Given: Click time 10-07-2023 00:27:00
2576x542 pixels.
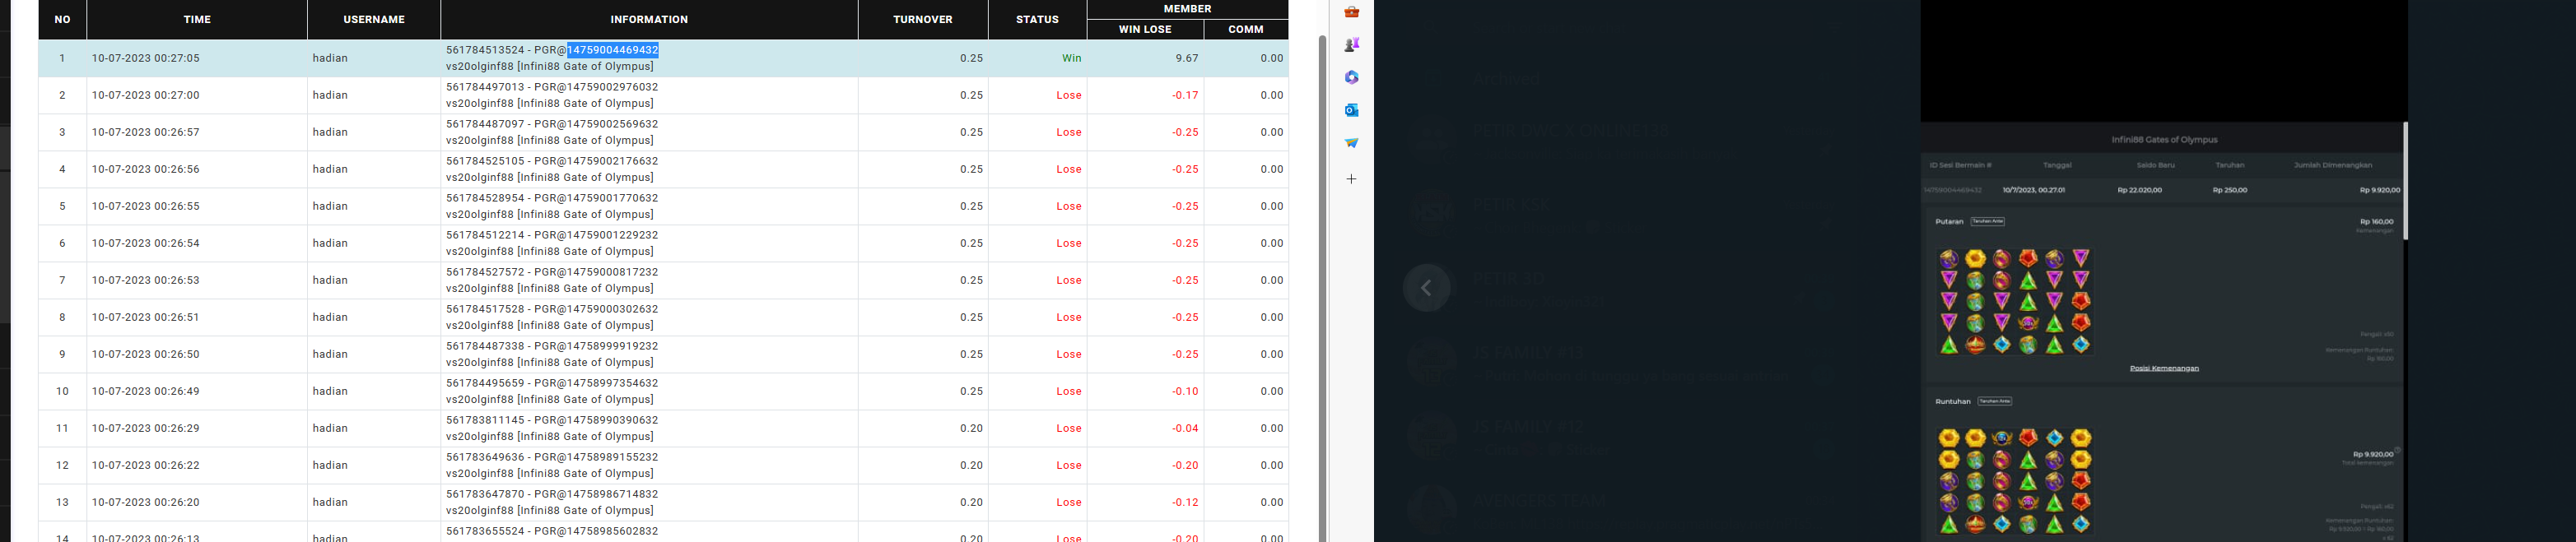Looking at the screenshot, I should coord(146,95).
